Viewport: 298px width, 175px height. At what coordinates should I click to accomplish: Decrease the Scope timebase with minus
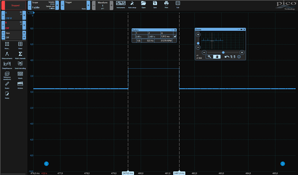point(29,5)
